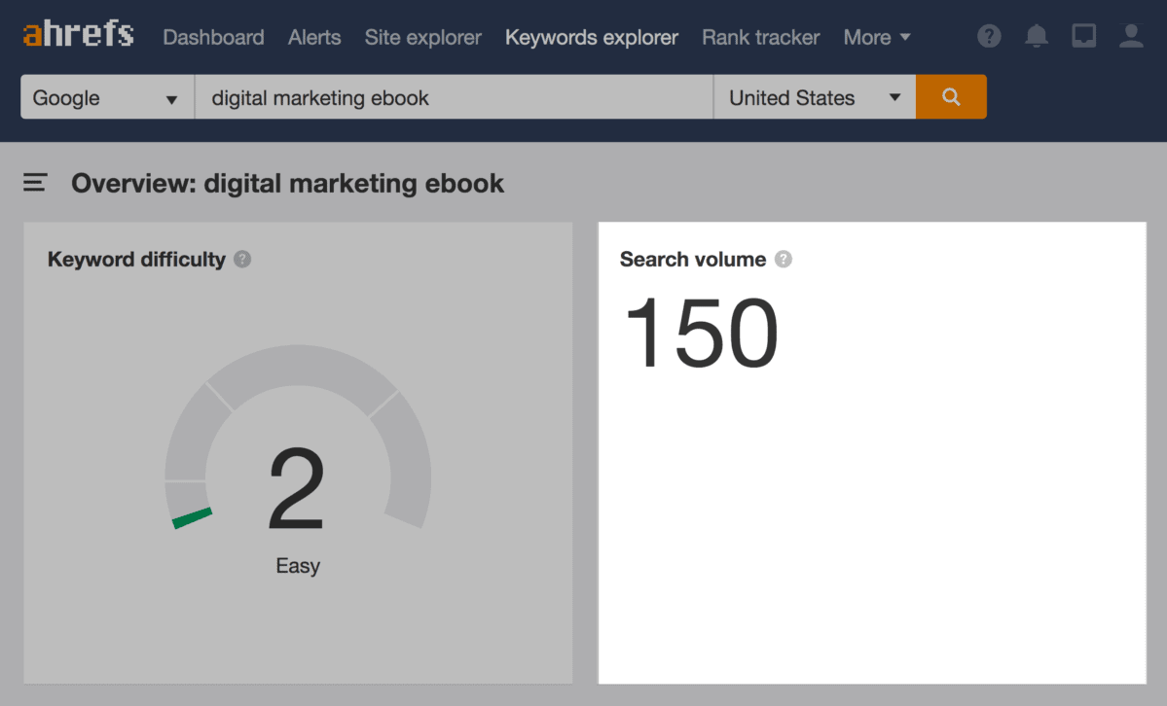Open the Rank tracker page
1167x706 pixels.
[760, 37]
